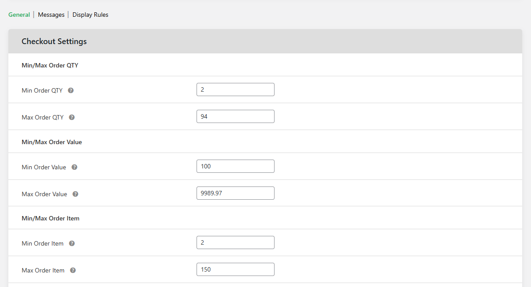Click the Min/Max Order Value section heading
Viewport: 531px width, 287px height.
(52, 142)
